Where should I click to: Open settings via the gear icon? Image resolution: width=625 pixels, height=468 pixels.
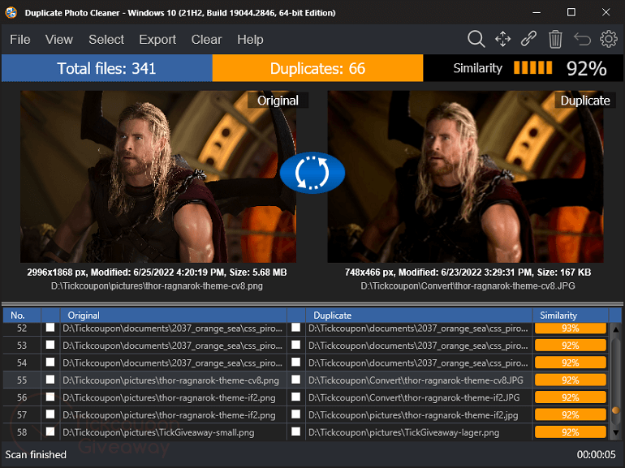[x=608, y=39]
